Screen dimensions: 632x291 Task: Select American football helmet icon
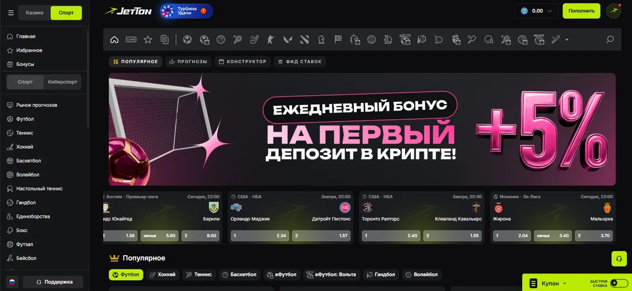coord(489,39)
